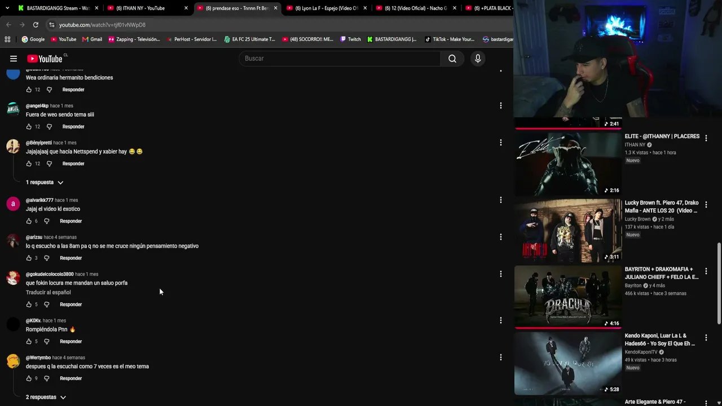Open @Wertymbo's profile avatar

tap(13, 361)
